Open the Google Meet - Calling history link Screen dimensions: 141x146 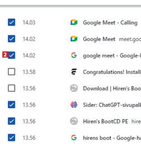click(x=110, y=23)
